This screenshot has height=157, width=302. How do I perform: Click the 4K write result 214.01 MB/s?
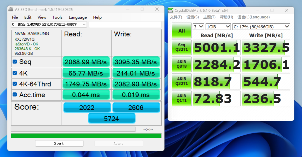coord(136,73)
